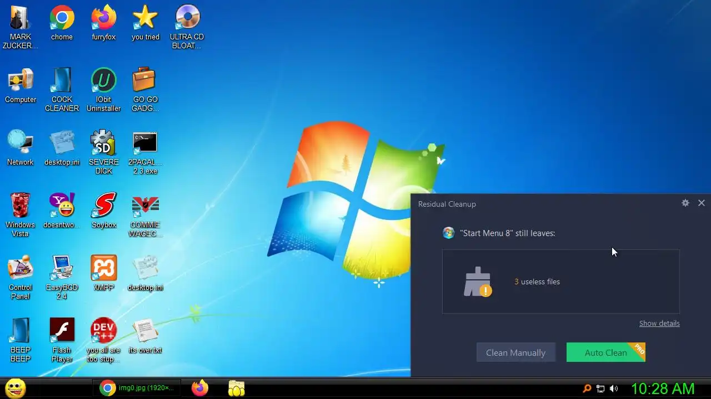Launch the IObit Uninstaller desktop shortcut
The height and width of the screenshot is (399, 711).
point(103,90)
